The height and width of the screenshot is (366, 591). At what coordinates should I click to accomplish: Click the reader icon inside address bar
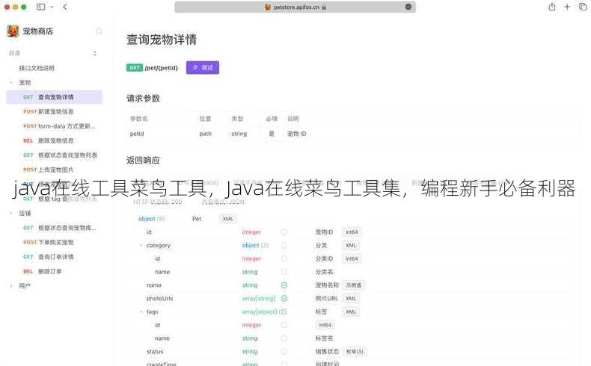[x=408, y=7]
